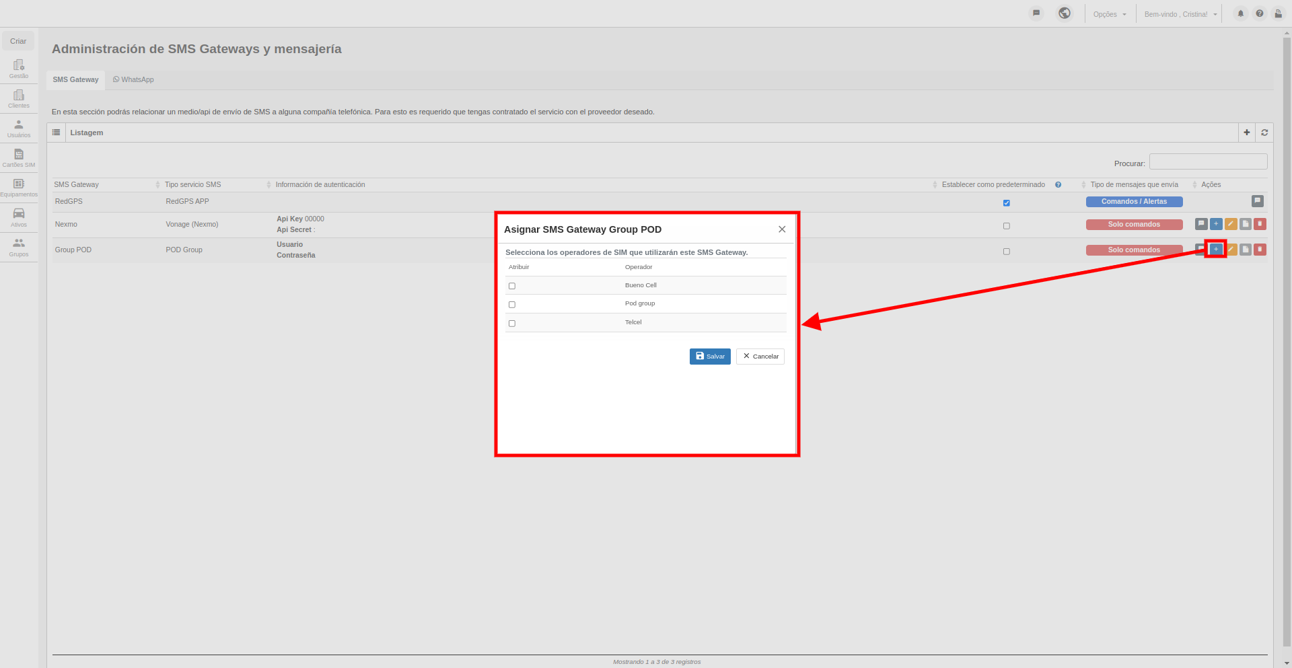Click the Cancelar button
This screenshot has width=1292, height=668.
(x=760, y=357)
